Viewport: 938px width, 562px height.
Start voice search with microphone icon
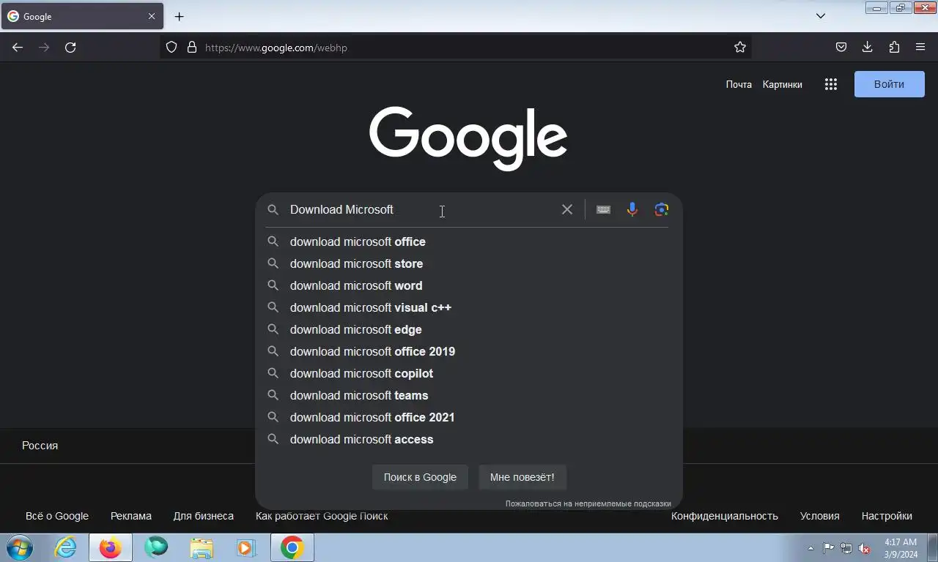632,209
